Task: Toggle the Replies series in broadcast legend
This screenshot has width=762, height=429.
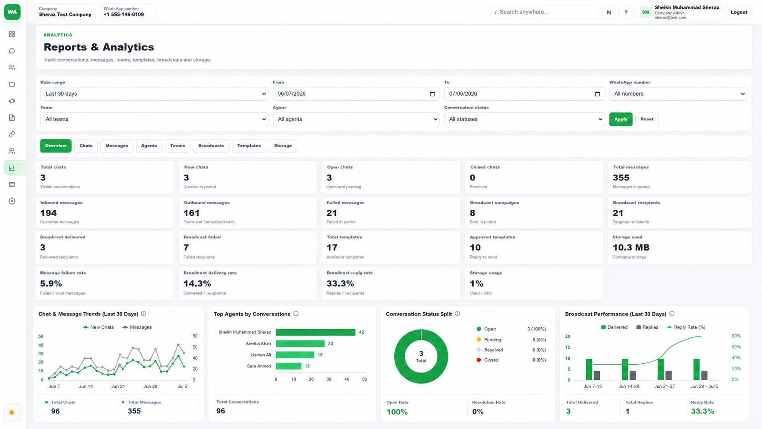Action: click(x=647, y=327)
